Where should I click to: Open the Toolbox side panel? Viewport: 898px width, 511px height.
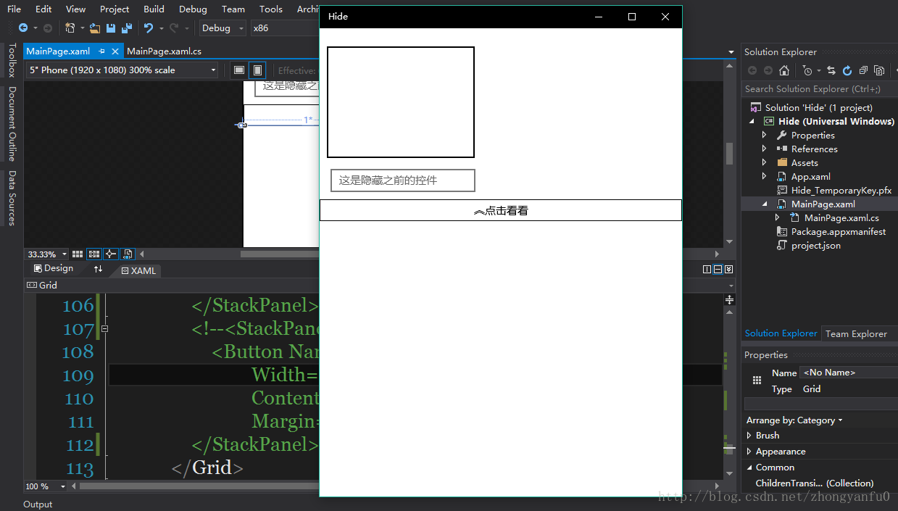click(x=12, y=60)
